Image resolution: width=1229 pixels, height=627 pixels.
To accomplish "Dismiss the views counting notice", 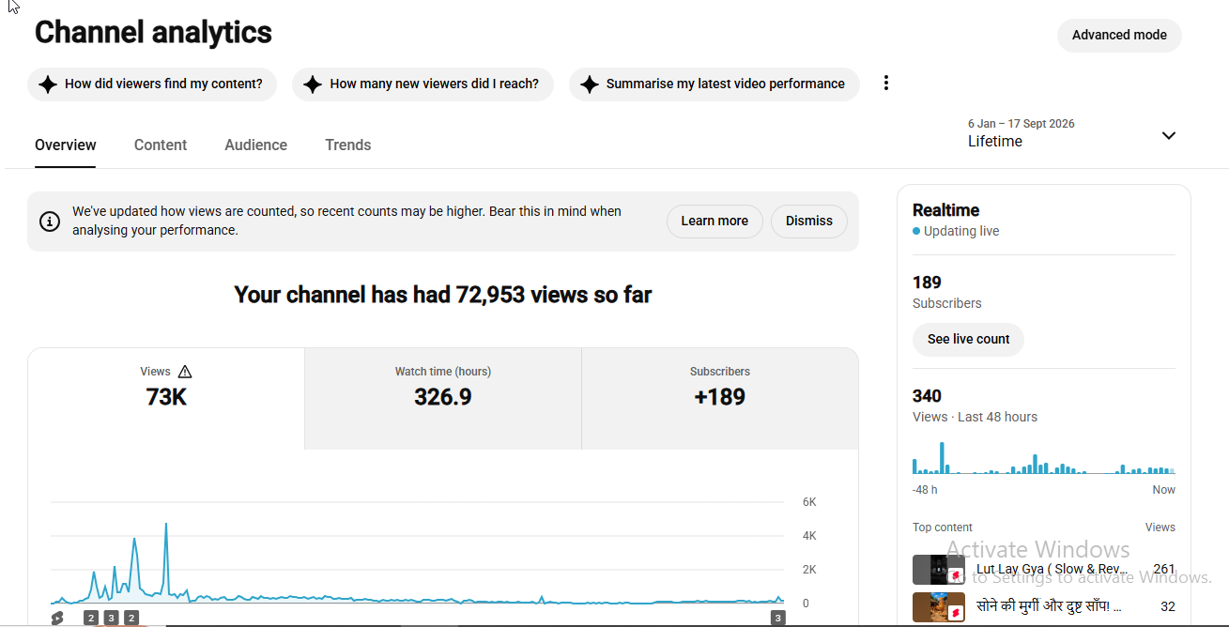I will point(809,222).
